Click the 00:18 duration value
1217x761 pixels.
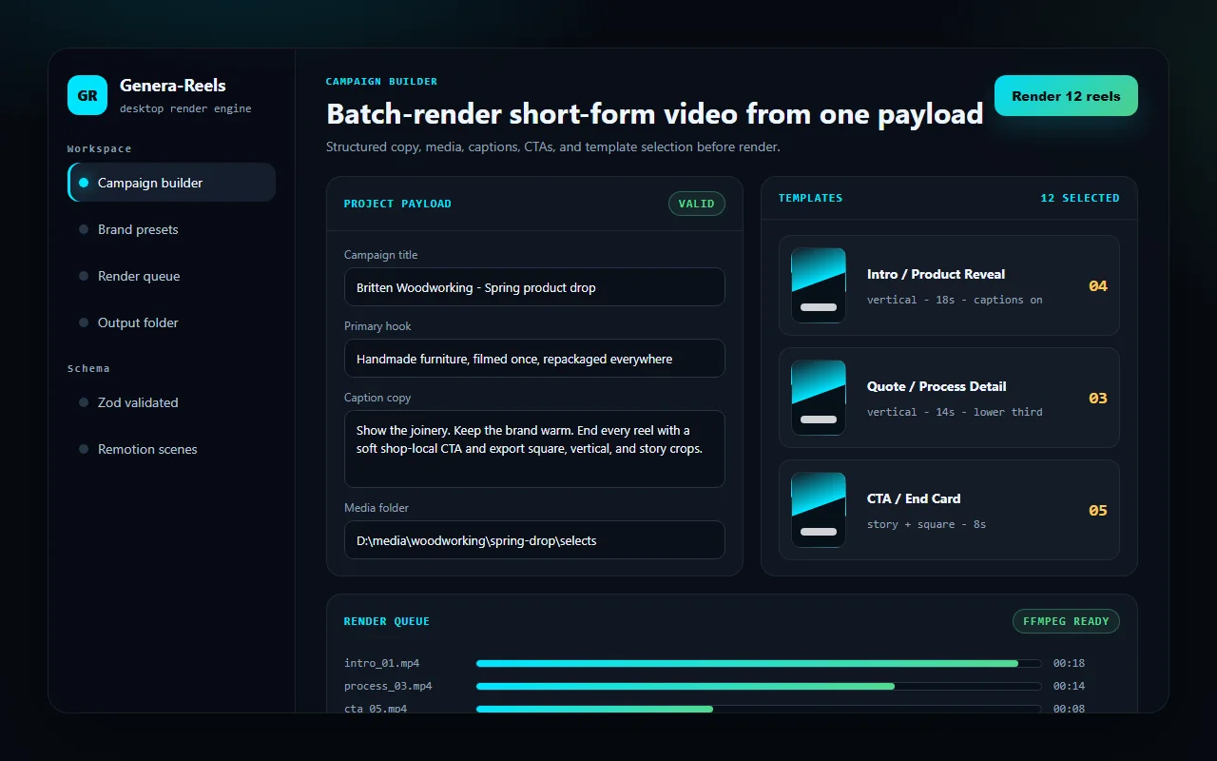pyautogui.click(x=1069, y=663)
